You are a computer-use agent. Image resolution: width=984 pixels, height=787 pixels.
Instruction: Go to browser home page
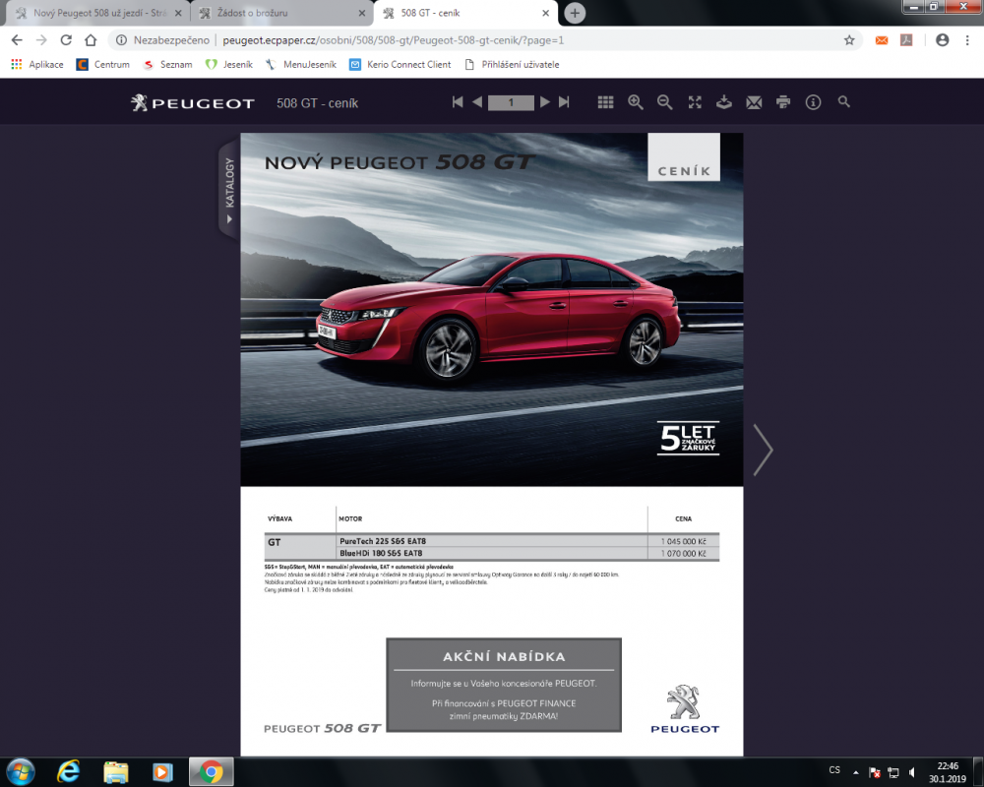click(91, 40)
